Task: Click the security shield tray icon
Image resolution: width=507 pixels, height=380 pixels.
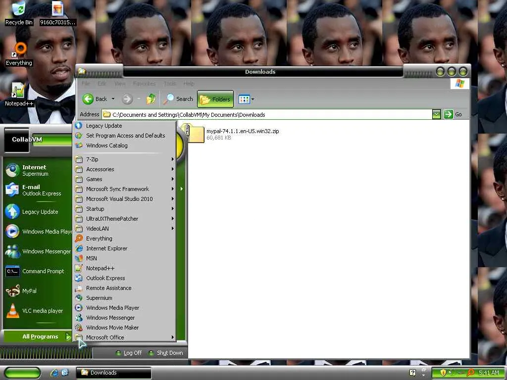Action: click(443, 373)
